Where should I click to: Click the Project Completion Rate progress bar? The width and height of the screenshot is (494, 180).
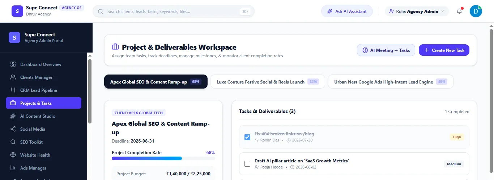click(x=163, y=158)
